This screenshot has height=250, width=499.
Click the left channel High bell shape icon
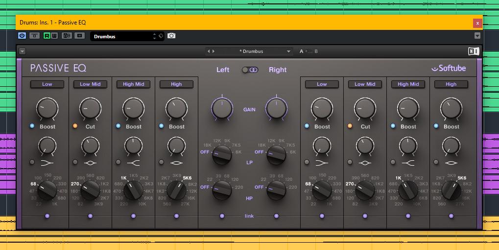[x=176, y=163]
